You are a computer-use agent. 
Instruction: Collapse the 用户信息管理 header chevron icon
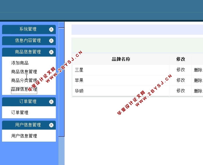[x=51, y=125]
